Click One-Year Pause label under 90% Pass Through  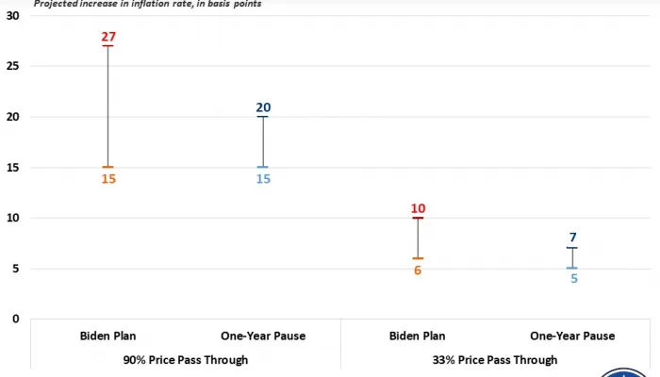263,336
